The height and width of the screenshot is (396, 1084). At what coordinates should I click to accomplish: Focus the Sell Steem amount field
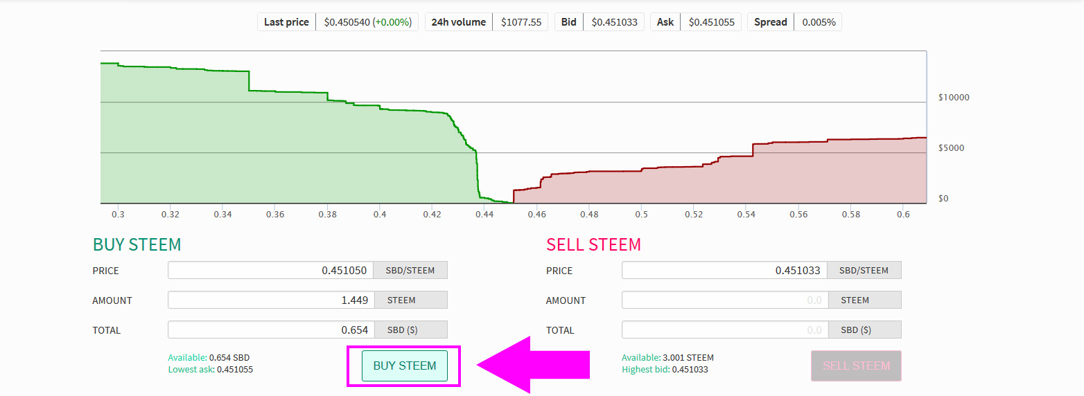pyautogui.click(x=725, y=300)
